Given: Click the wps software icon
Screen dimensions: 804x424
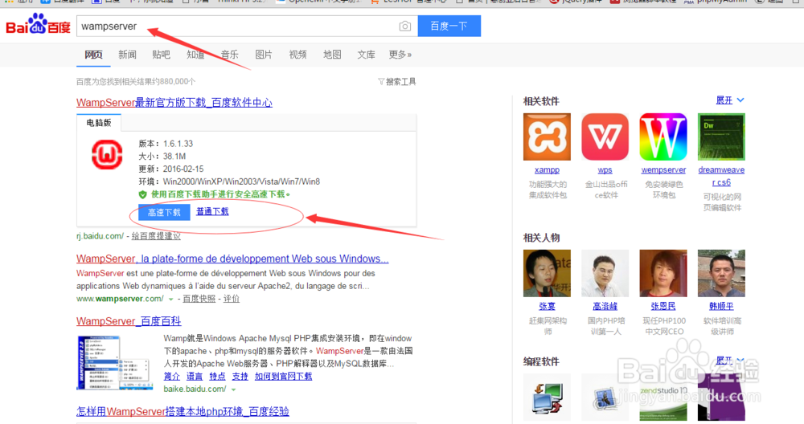Looking at the screenshot, I should click(605, 137).
